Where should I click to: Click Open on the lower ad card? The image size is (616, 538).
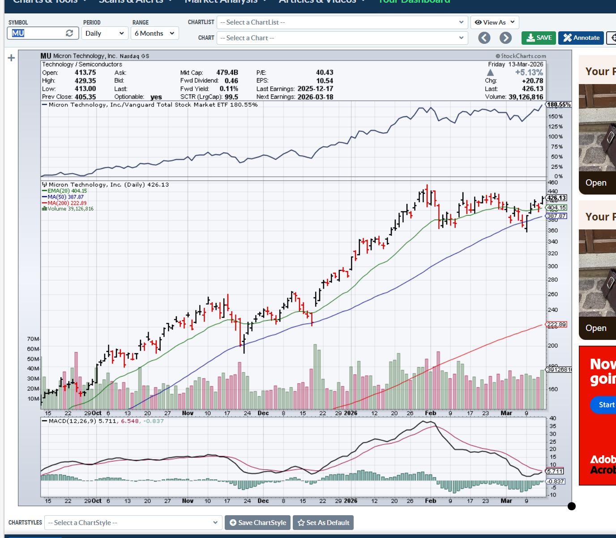pos(596,328)
